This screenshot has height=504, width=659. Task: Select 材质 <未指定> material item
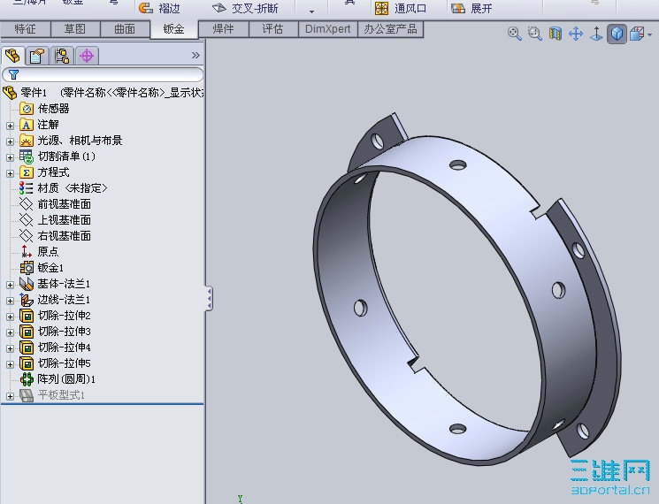click(63, 188)
